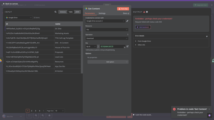Click the output warning triangle icon
The width and height of the screenshot is (214, 120).
(144, 12)
